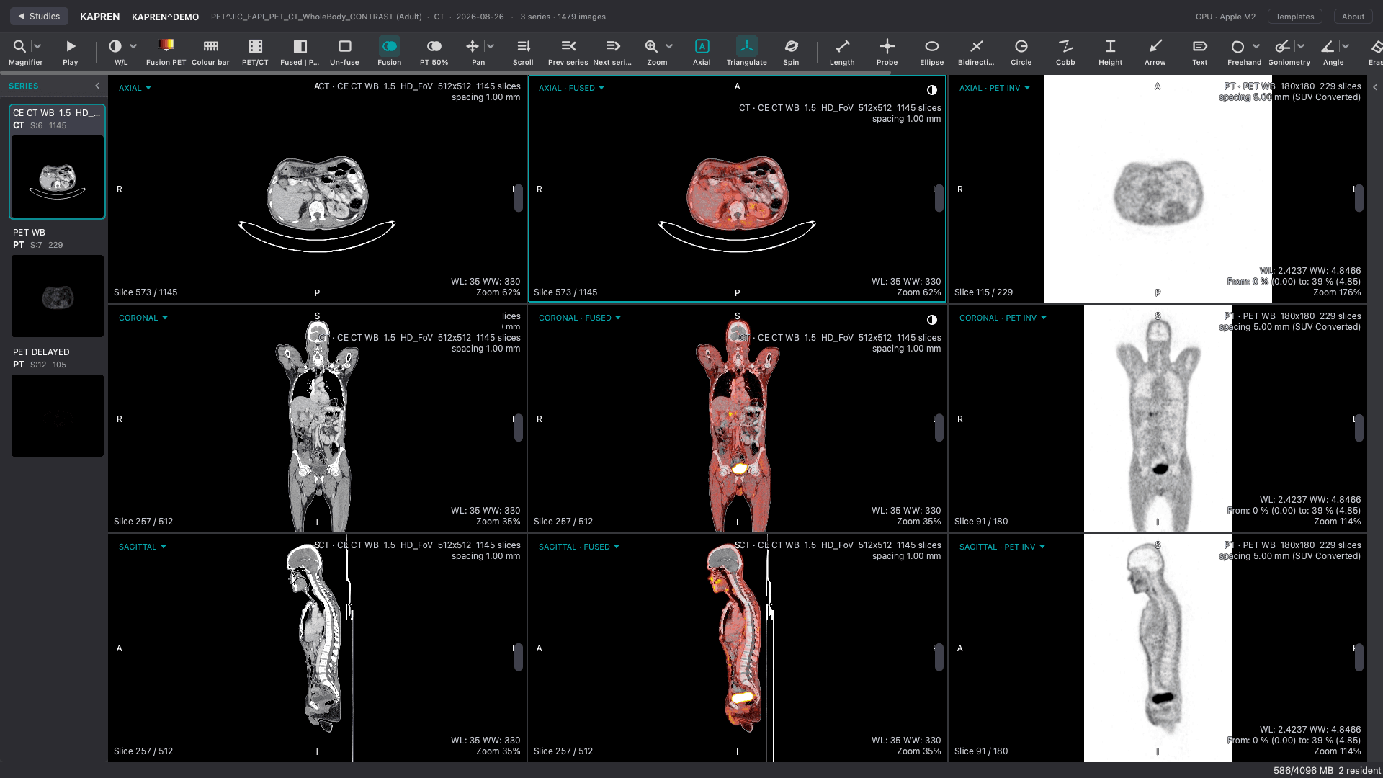Go to Prev series
The image size is (1383, 778).
pyautogui.click(x=568, y=52)
